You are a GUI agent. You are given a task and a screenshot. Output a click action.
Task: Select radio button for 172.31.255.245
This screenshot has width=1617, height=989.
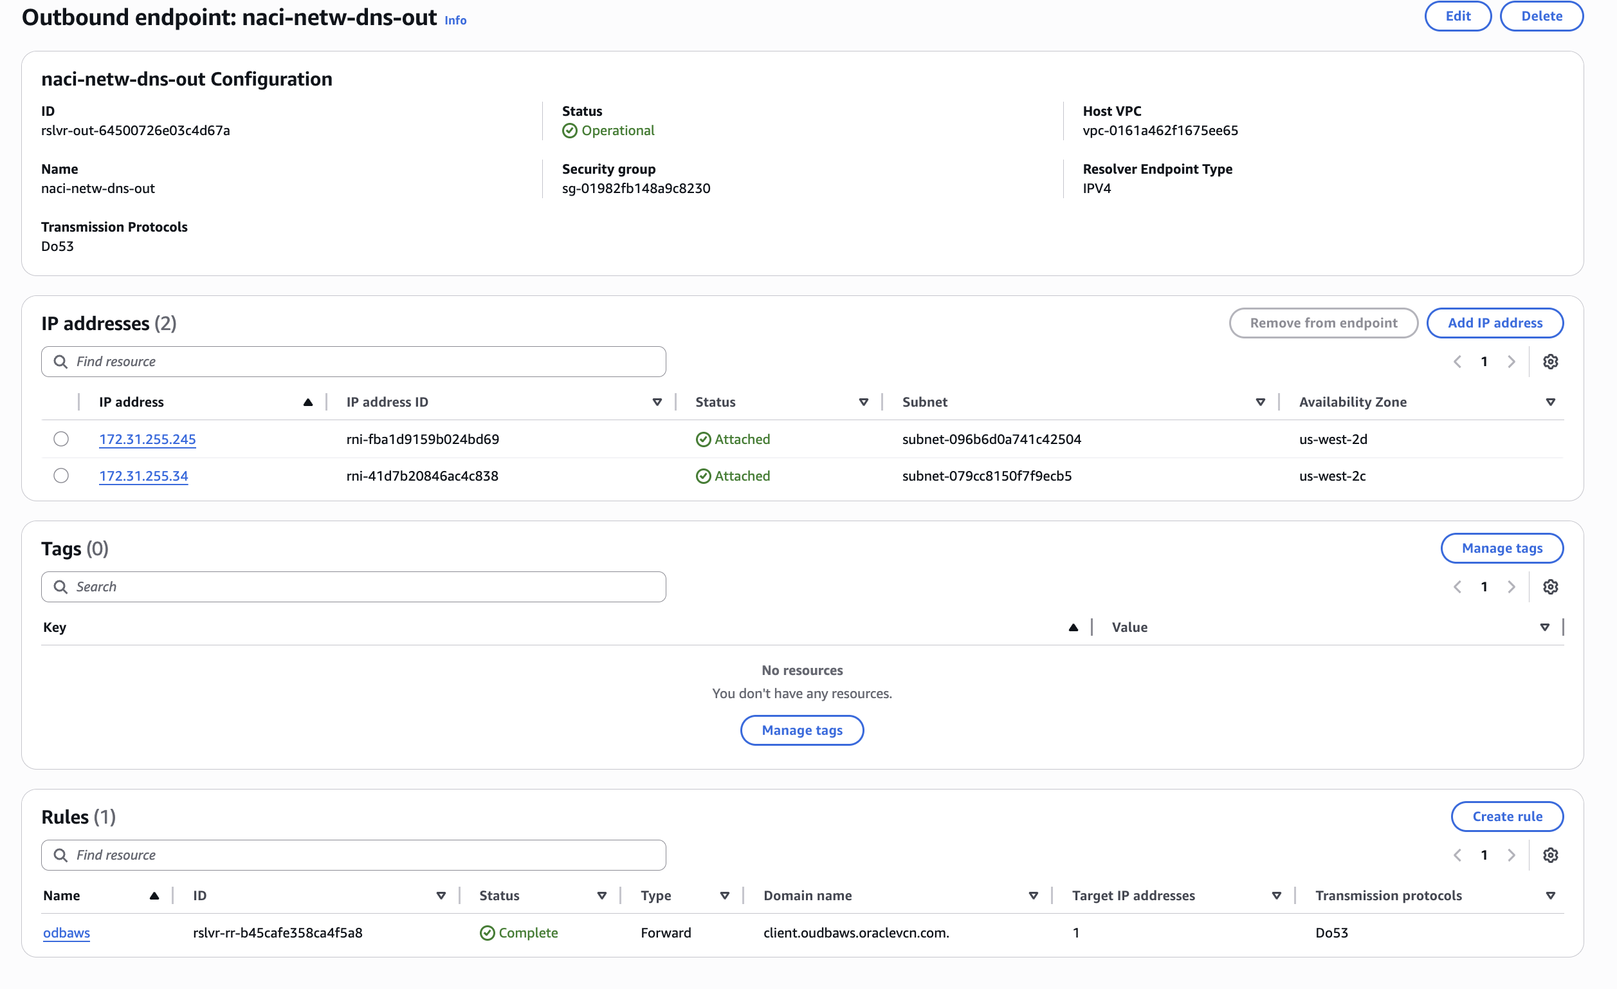click(61, 439)
